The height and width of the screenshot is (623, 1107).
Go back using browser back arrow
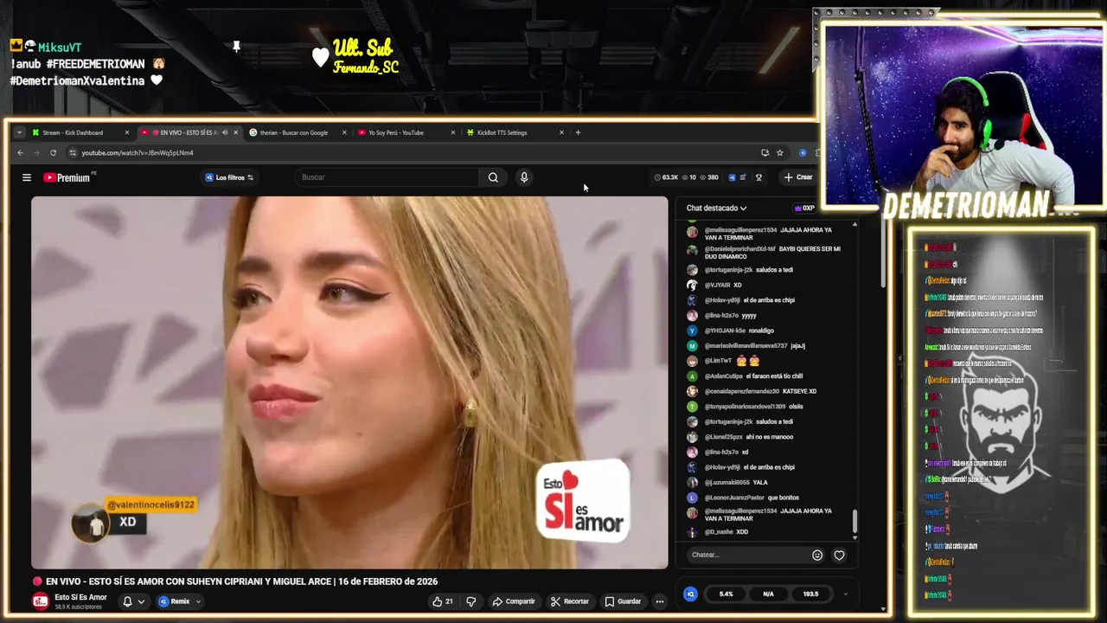21,153
